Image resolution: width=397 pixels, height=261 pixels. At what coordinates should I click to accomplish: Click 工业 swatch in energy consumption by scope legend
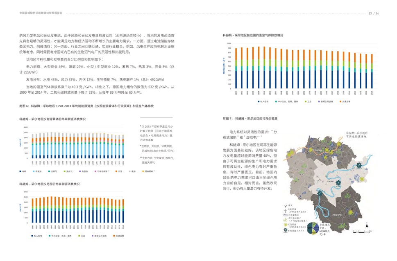tap(79, 236)
